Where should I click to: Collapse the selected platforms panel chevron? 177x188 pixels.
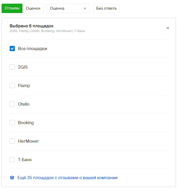tap(168, 28)
